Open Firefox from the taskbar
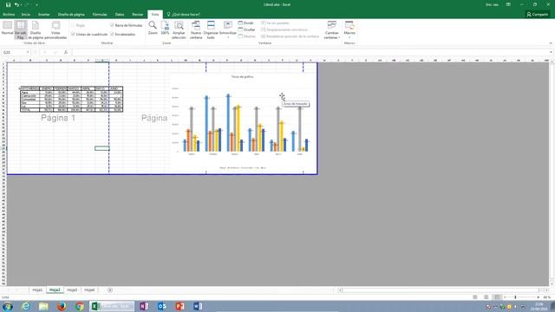Screen dimensions: 555x312 (62, 306)
